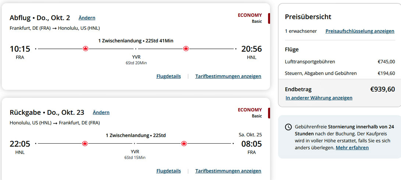Select the outbound Economy Basic fare label
401x180 pixels.
(x=250, y=18)
